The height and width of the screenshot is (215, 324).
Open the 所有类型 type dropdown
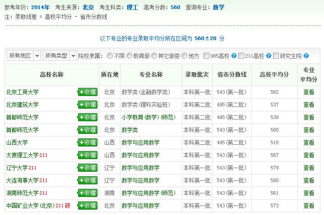click(60, 55)
